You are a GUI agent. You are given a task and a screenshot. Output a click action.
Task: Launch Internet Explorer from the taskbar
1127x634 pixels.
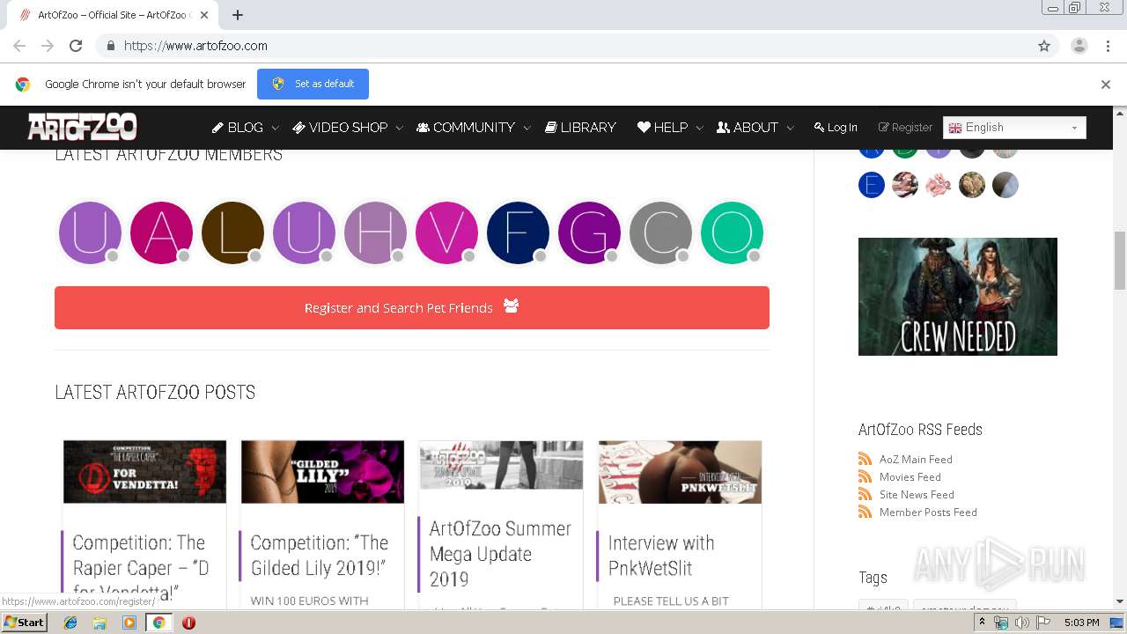(x=70, y=623)
